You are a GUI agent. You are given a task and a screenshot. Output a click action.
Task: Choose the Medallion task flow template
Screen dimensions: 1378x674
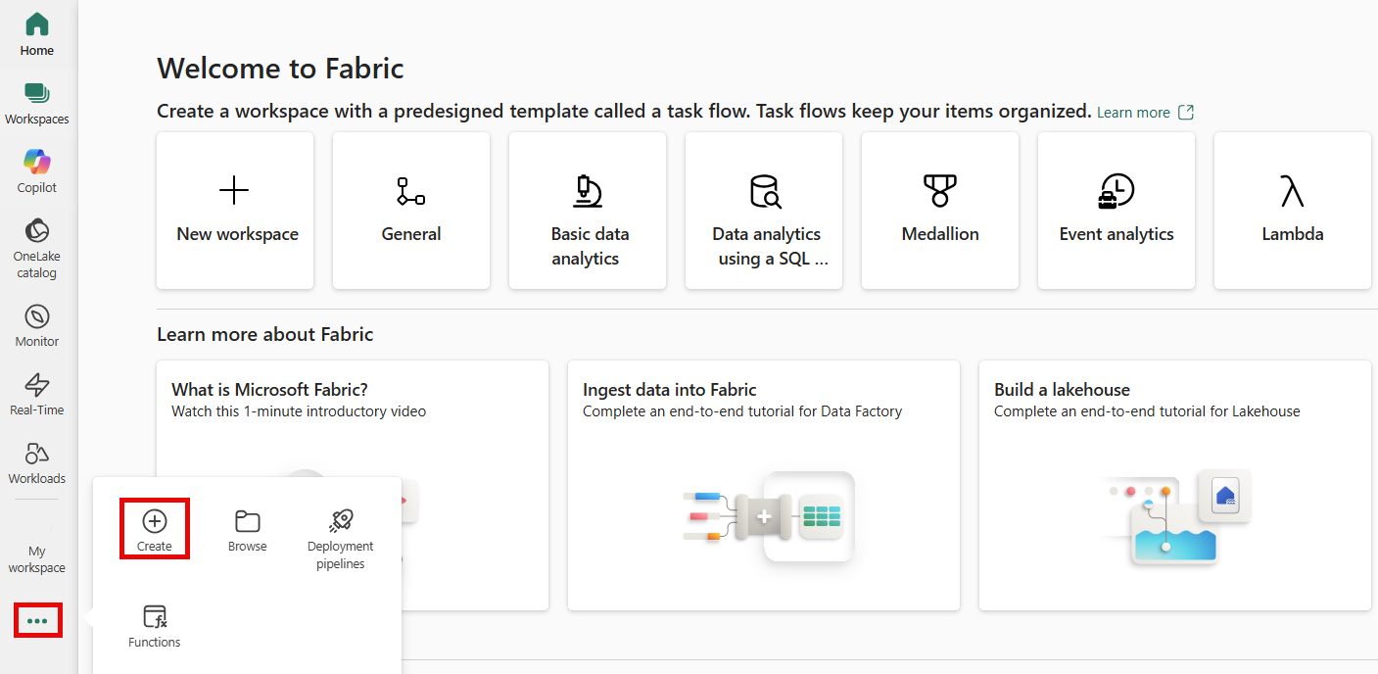point(939,211)
